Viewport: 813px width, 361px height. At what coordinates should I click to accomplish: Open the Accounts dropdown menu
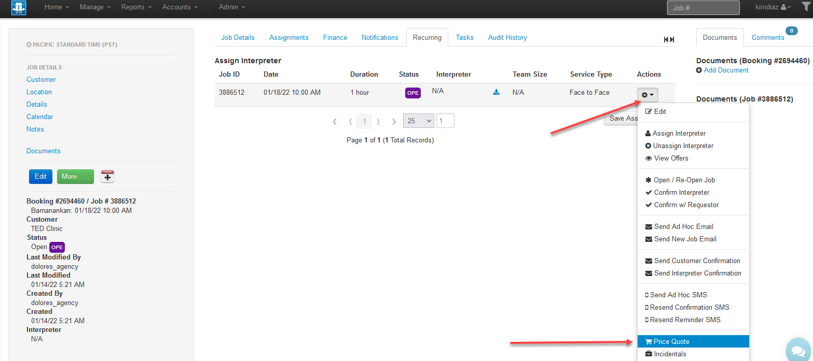point(180,7)
